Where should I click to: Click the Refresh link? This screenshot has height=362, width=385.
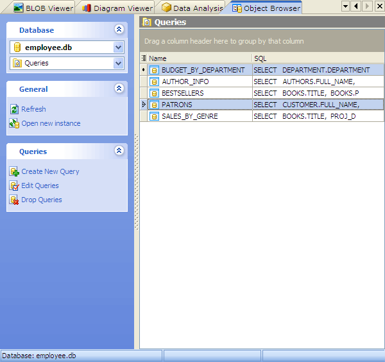coord(33,109)
